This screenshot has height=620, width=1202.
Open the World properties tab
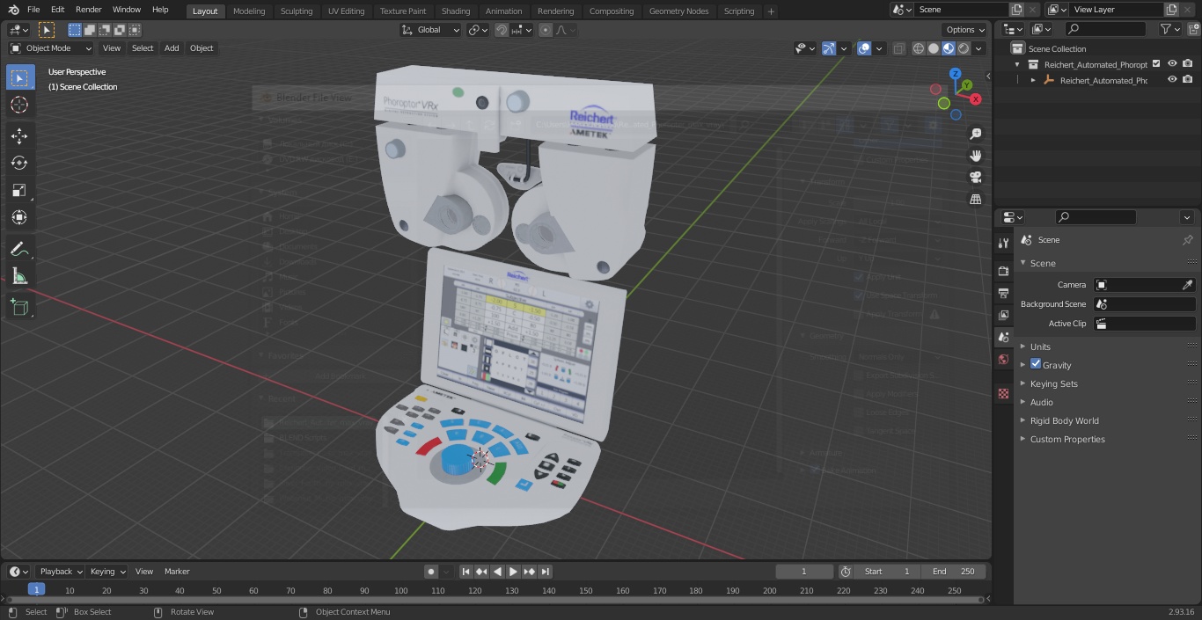[1003, 360]
